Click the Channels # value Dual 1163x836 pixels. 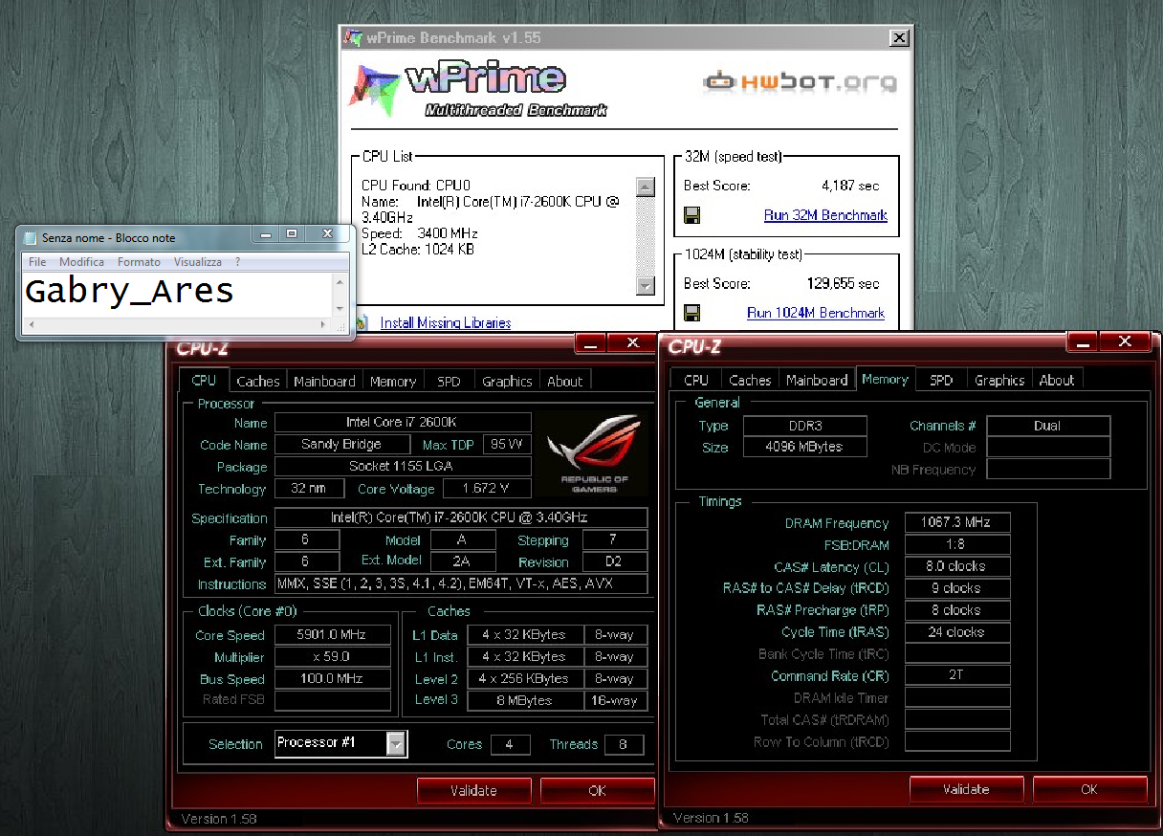(1048, 426)
